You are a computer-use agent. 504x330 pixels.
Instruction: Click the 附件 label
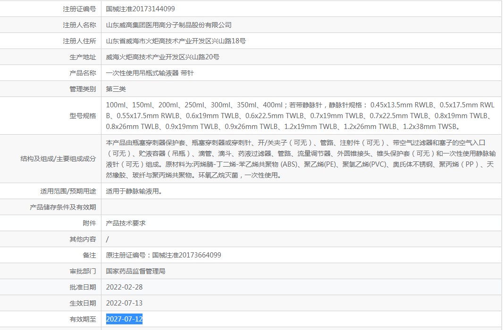89,223
